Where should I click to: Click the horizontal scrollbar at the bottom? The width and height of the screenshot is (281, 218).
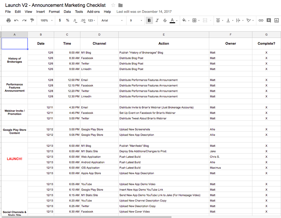coord(86,217)
